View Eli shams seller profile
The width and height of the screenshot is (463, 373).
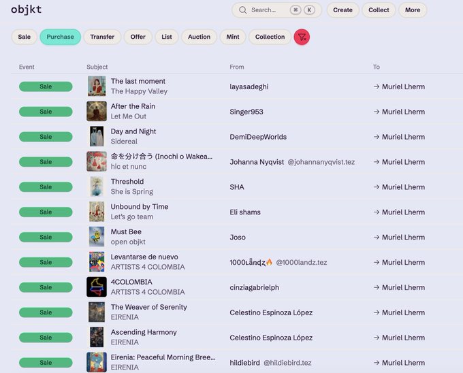pyautogui.click(x=245, y=212)
